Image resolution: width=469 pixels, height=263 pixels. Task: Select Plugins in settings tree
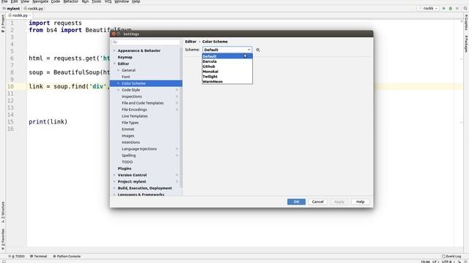[125, 169]
